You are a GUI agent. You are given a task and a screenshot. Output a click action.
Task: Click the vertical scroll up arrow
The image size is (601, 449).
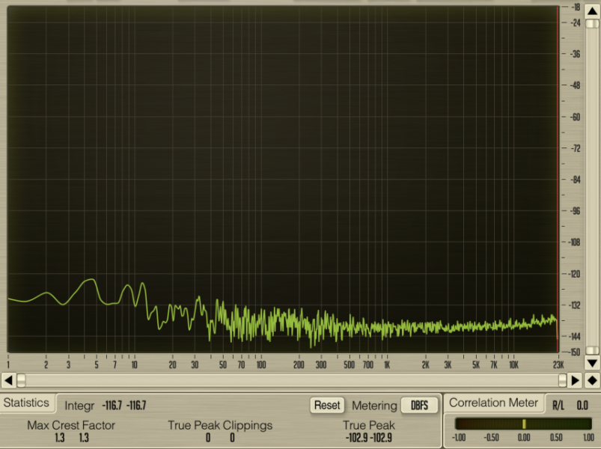tap(592, 11)
